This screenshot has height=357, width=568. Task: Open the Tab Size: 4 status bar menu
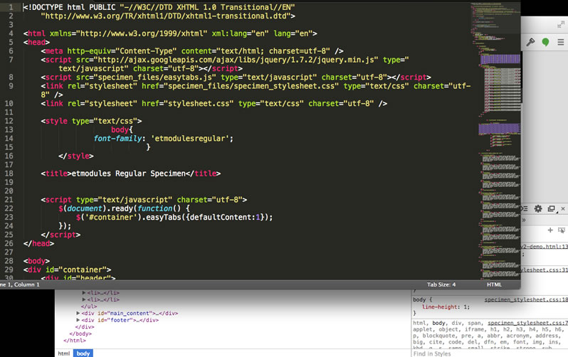441,284
